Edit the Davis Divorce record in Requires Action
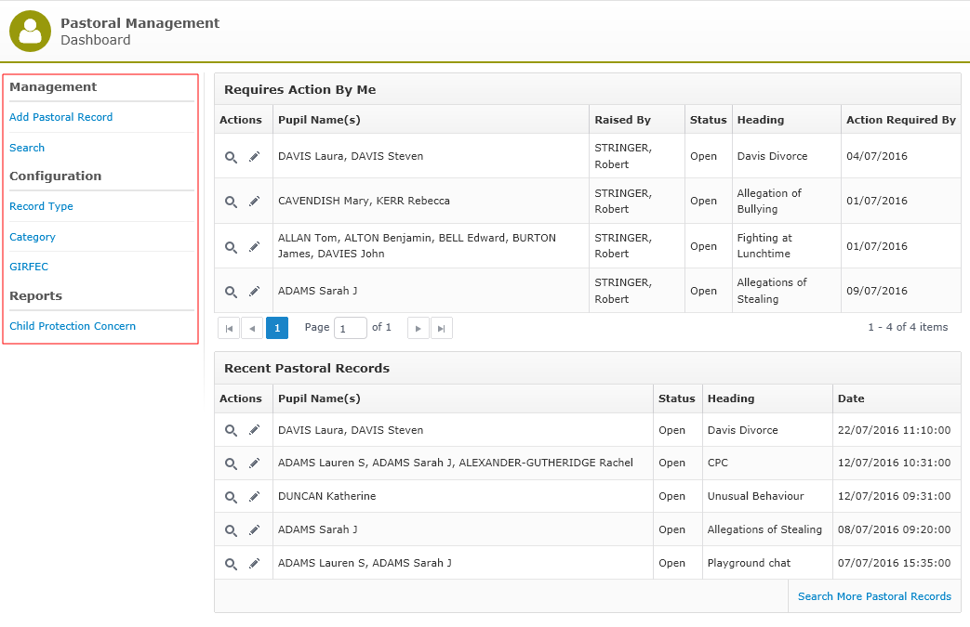Viewport: 970px width, 627px height. pos(254,157)
